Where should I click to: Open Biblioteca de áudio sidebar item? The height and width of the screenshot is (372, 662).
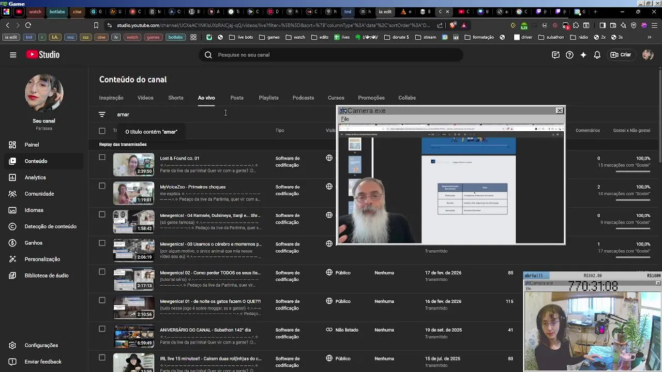(44, 275)
